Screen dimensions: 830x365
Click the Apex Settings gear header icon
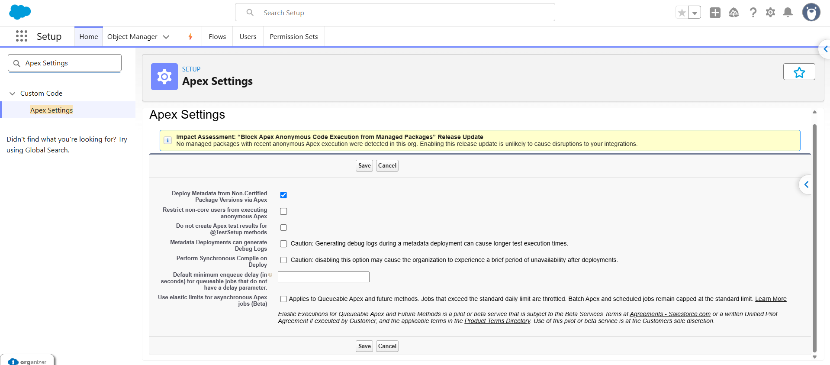coord(164,77)
